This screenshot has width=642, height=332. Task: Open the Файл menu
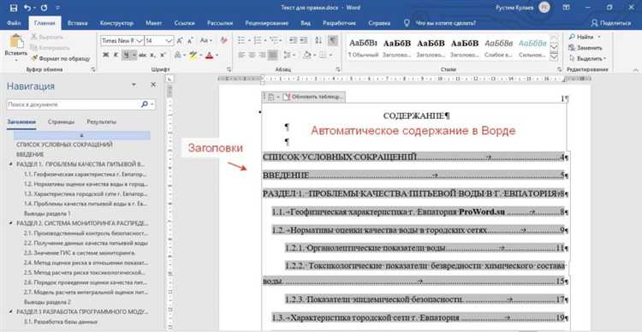click(14, 23)
